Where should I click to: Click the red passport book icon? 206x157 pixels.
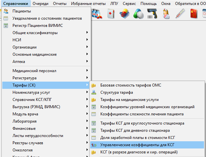tap(194, 14)
